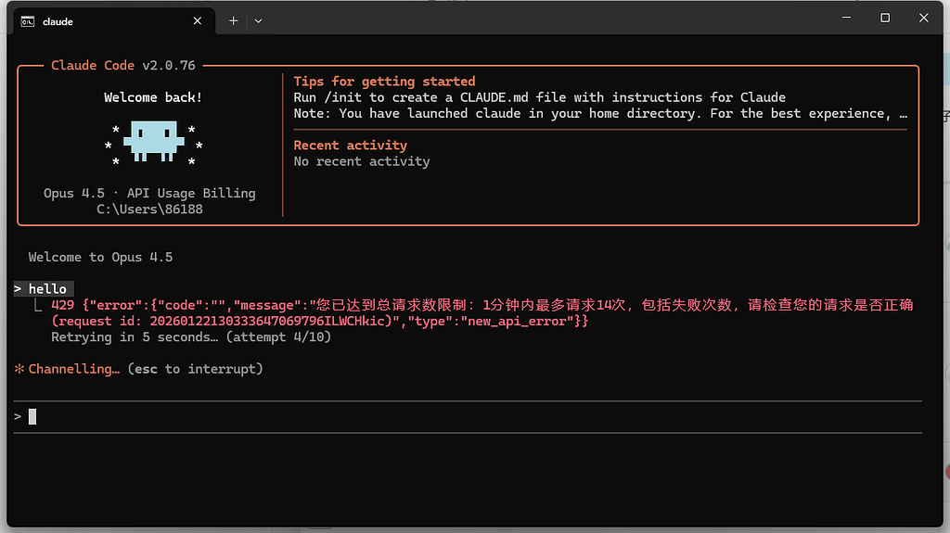This screenshot has width=950, height=533.
Task: Click the 429 error message line
Action: pyautogui.click(x=482, y=305)
